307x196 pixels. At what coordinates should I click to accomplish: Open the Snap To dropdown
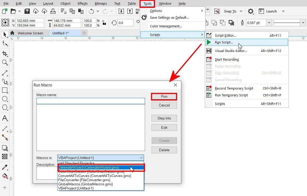click(x=241, y=11)
